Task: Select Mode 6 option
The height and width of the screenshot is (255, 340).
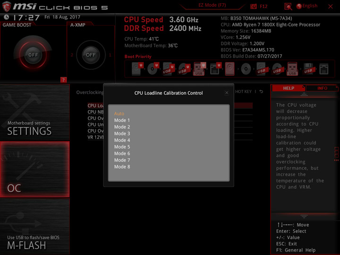Action: pyautogui.click(x=122, y=153)
